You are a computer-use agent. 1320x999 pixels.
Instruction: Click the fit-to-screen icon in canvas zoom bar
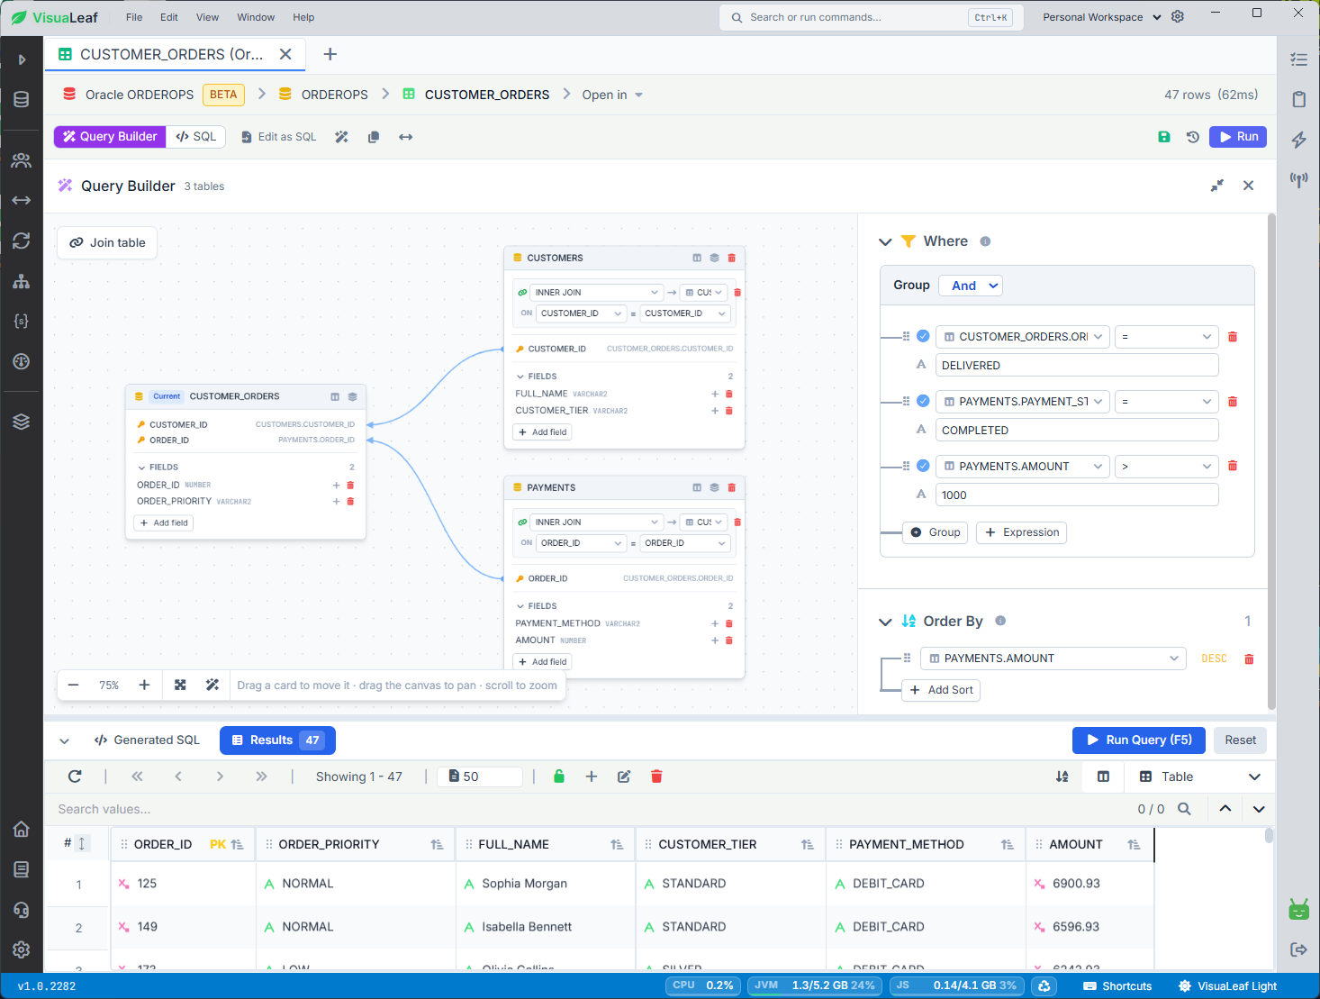(x=180, y=685)
